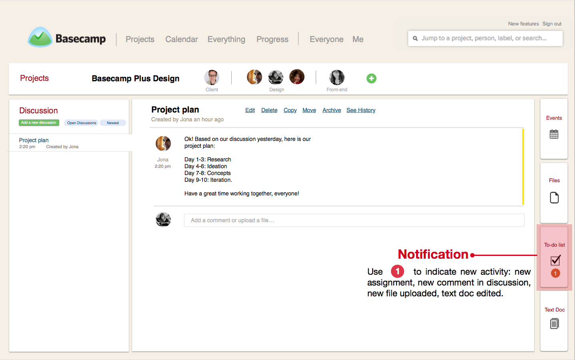Click the Events tab label
575x360 pixels.
(554, 118)
